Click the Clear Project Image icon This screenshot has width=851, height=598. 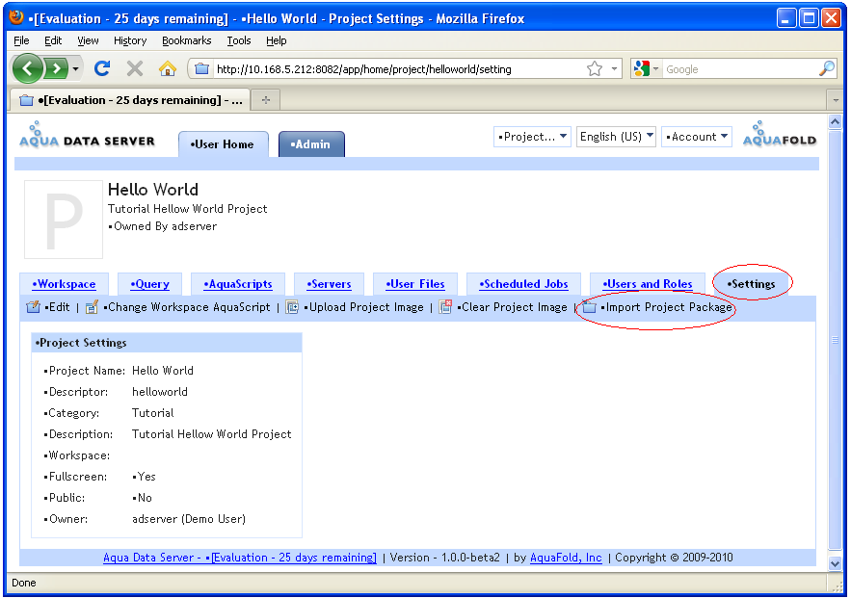point(445,307)
